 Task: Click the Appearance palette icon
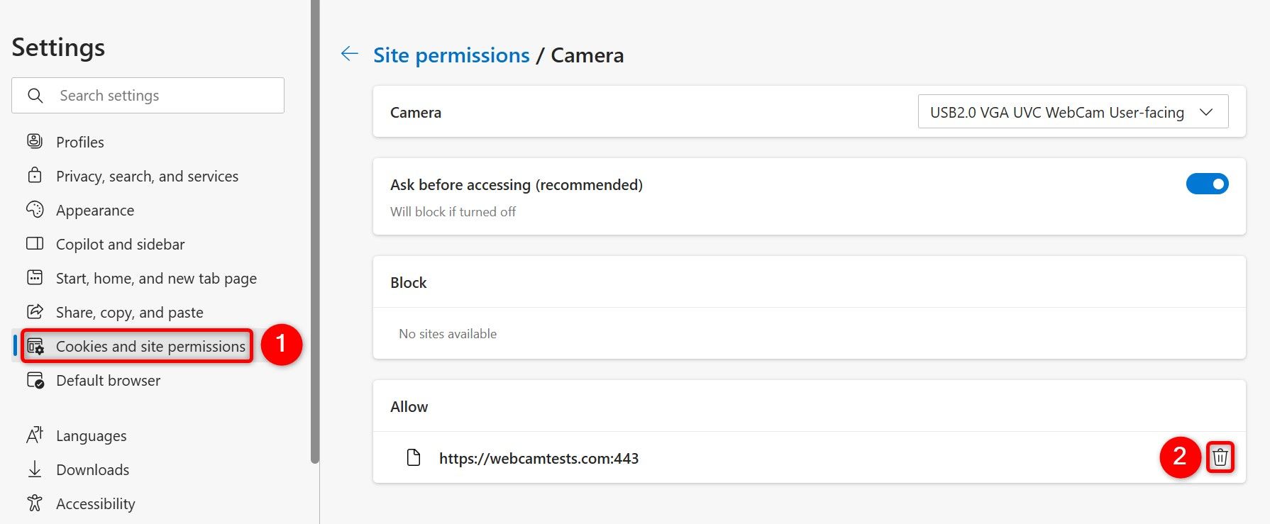[35, 210]
